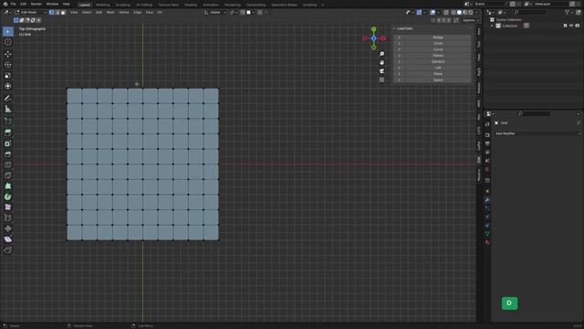Select the Spin tool
This screenshot has height=329, width=584.
tap(8, 196)
